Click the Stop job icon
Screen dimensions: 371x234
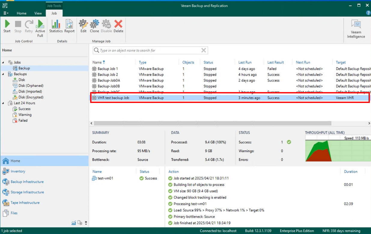[18, 26]
